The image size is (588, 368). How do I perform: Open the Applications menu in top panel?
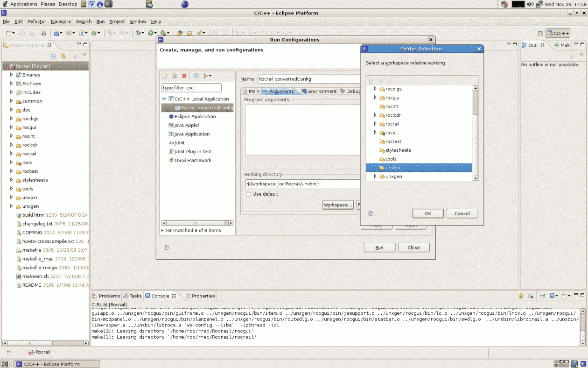[x=23, y=4]
